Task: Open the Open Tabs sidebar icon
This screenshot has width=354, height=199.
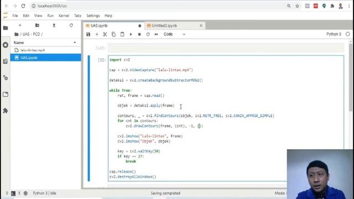Action: (x=6, y=95)
